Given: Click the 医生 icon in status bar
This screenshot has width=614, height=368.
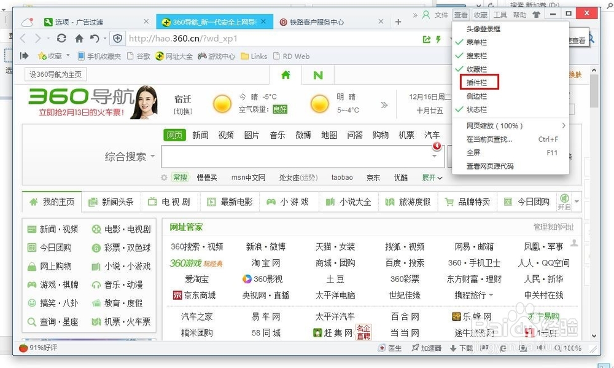Looking at the screenshot, I should click(390, 348).
